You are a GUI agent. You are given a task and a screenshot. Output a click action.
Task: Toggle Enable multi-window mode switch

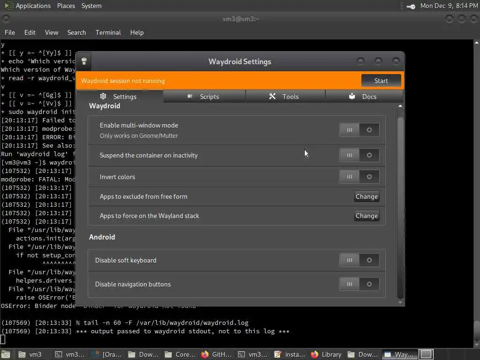360,130
